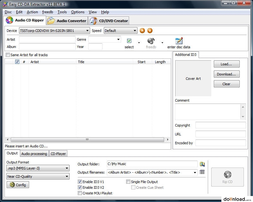Screen dimensions: 253x202
Task: Select the Additional ID3 tab
Action: (x=186, y=55)
